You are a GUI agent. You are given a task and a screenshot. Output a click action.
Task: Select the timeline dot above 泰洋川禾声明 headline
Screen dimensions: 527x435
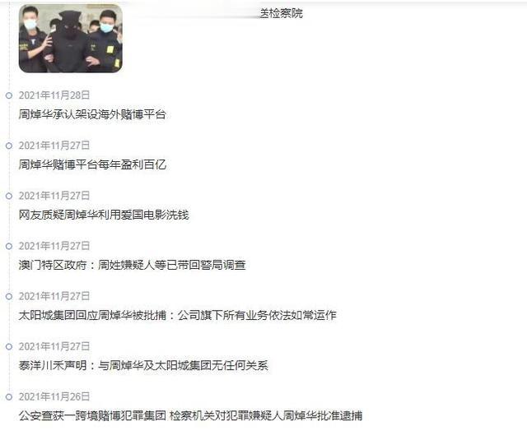coord(9,347)
